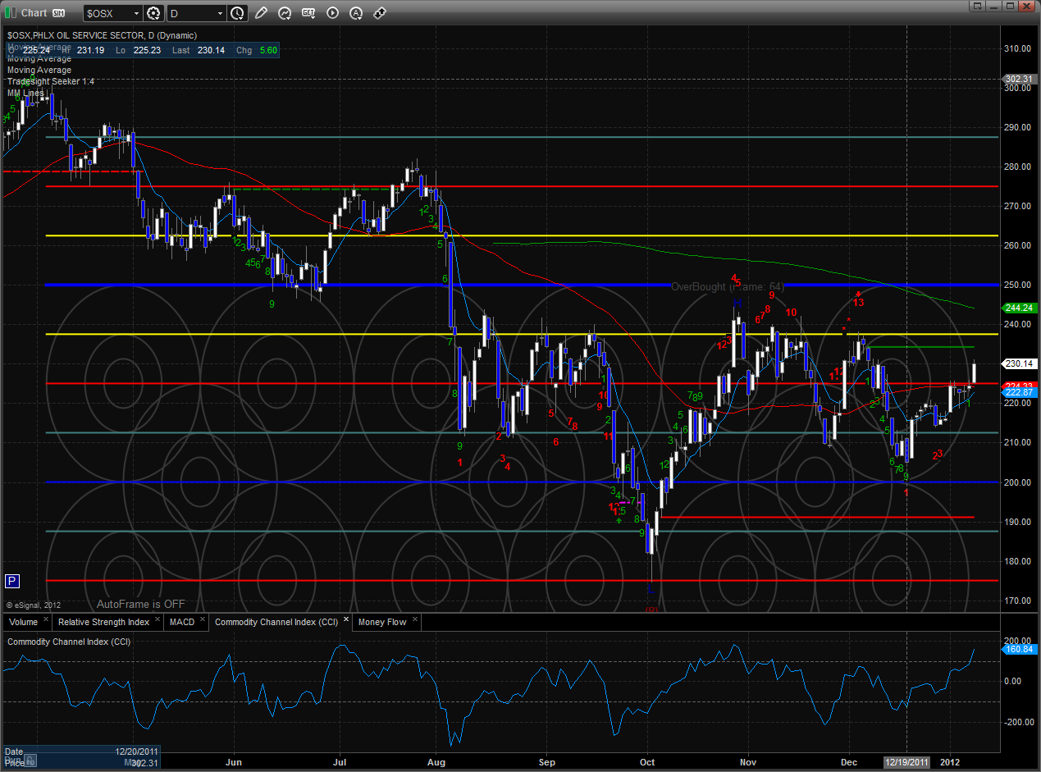Minimize the chart window

[x=994, y=6]
